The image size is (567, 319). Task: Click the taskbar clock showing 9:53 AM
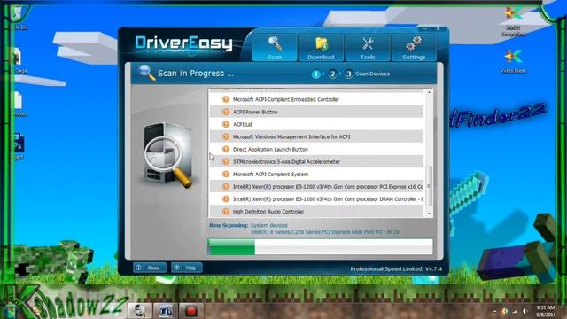tap(546, 311)
